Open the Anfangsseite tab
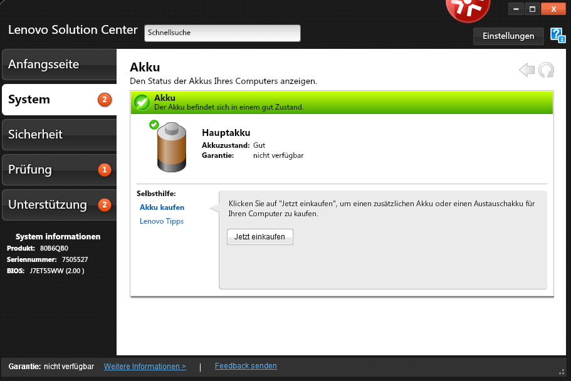 60,65
